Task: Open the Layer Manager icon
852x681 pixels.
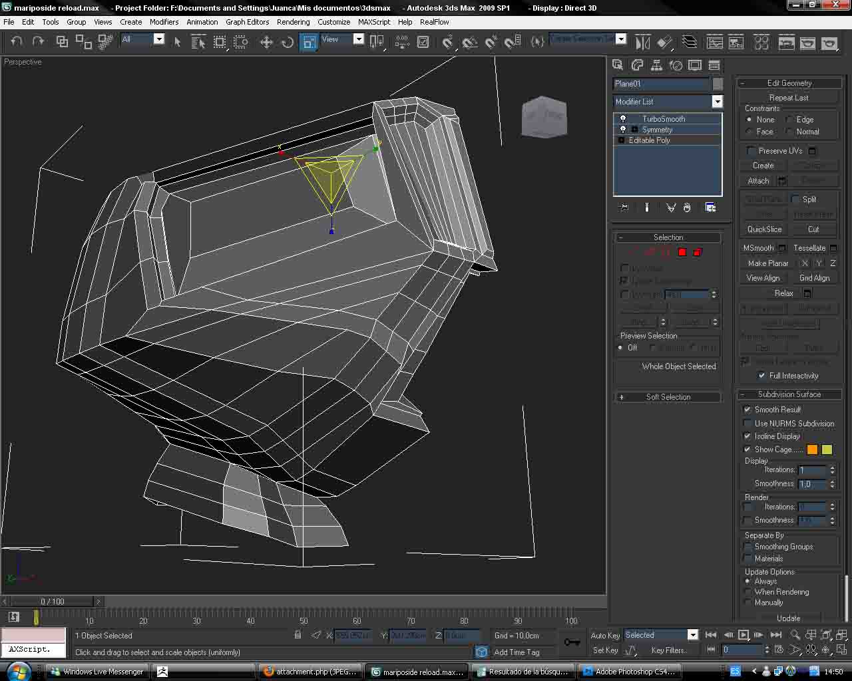Action: click(690, 42)
